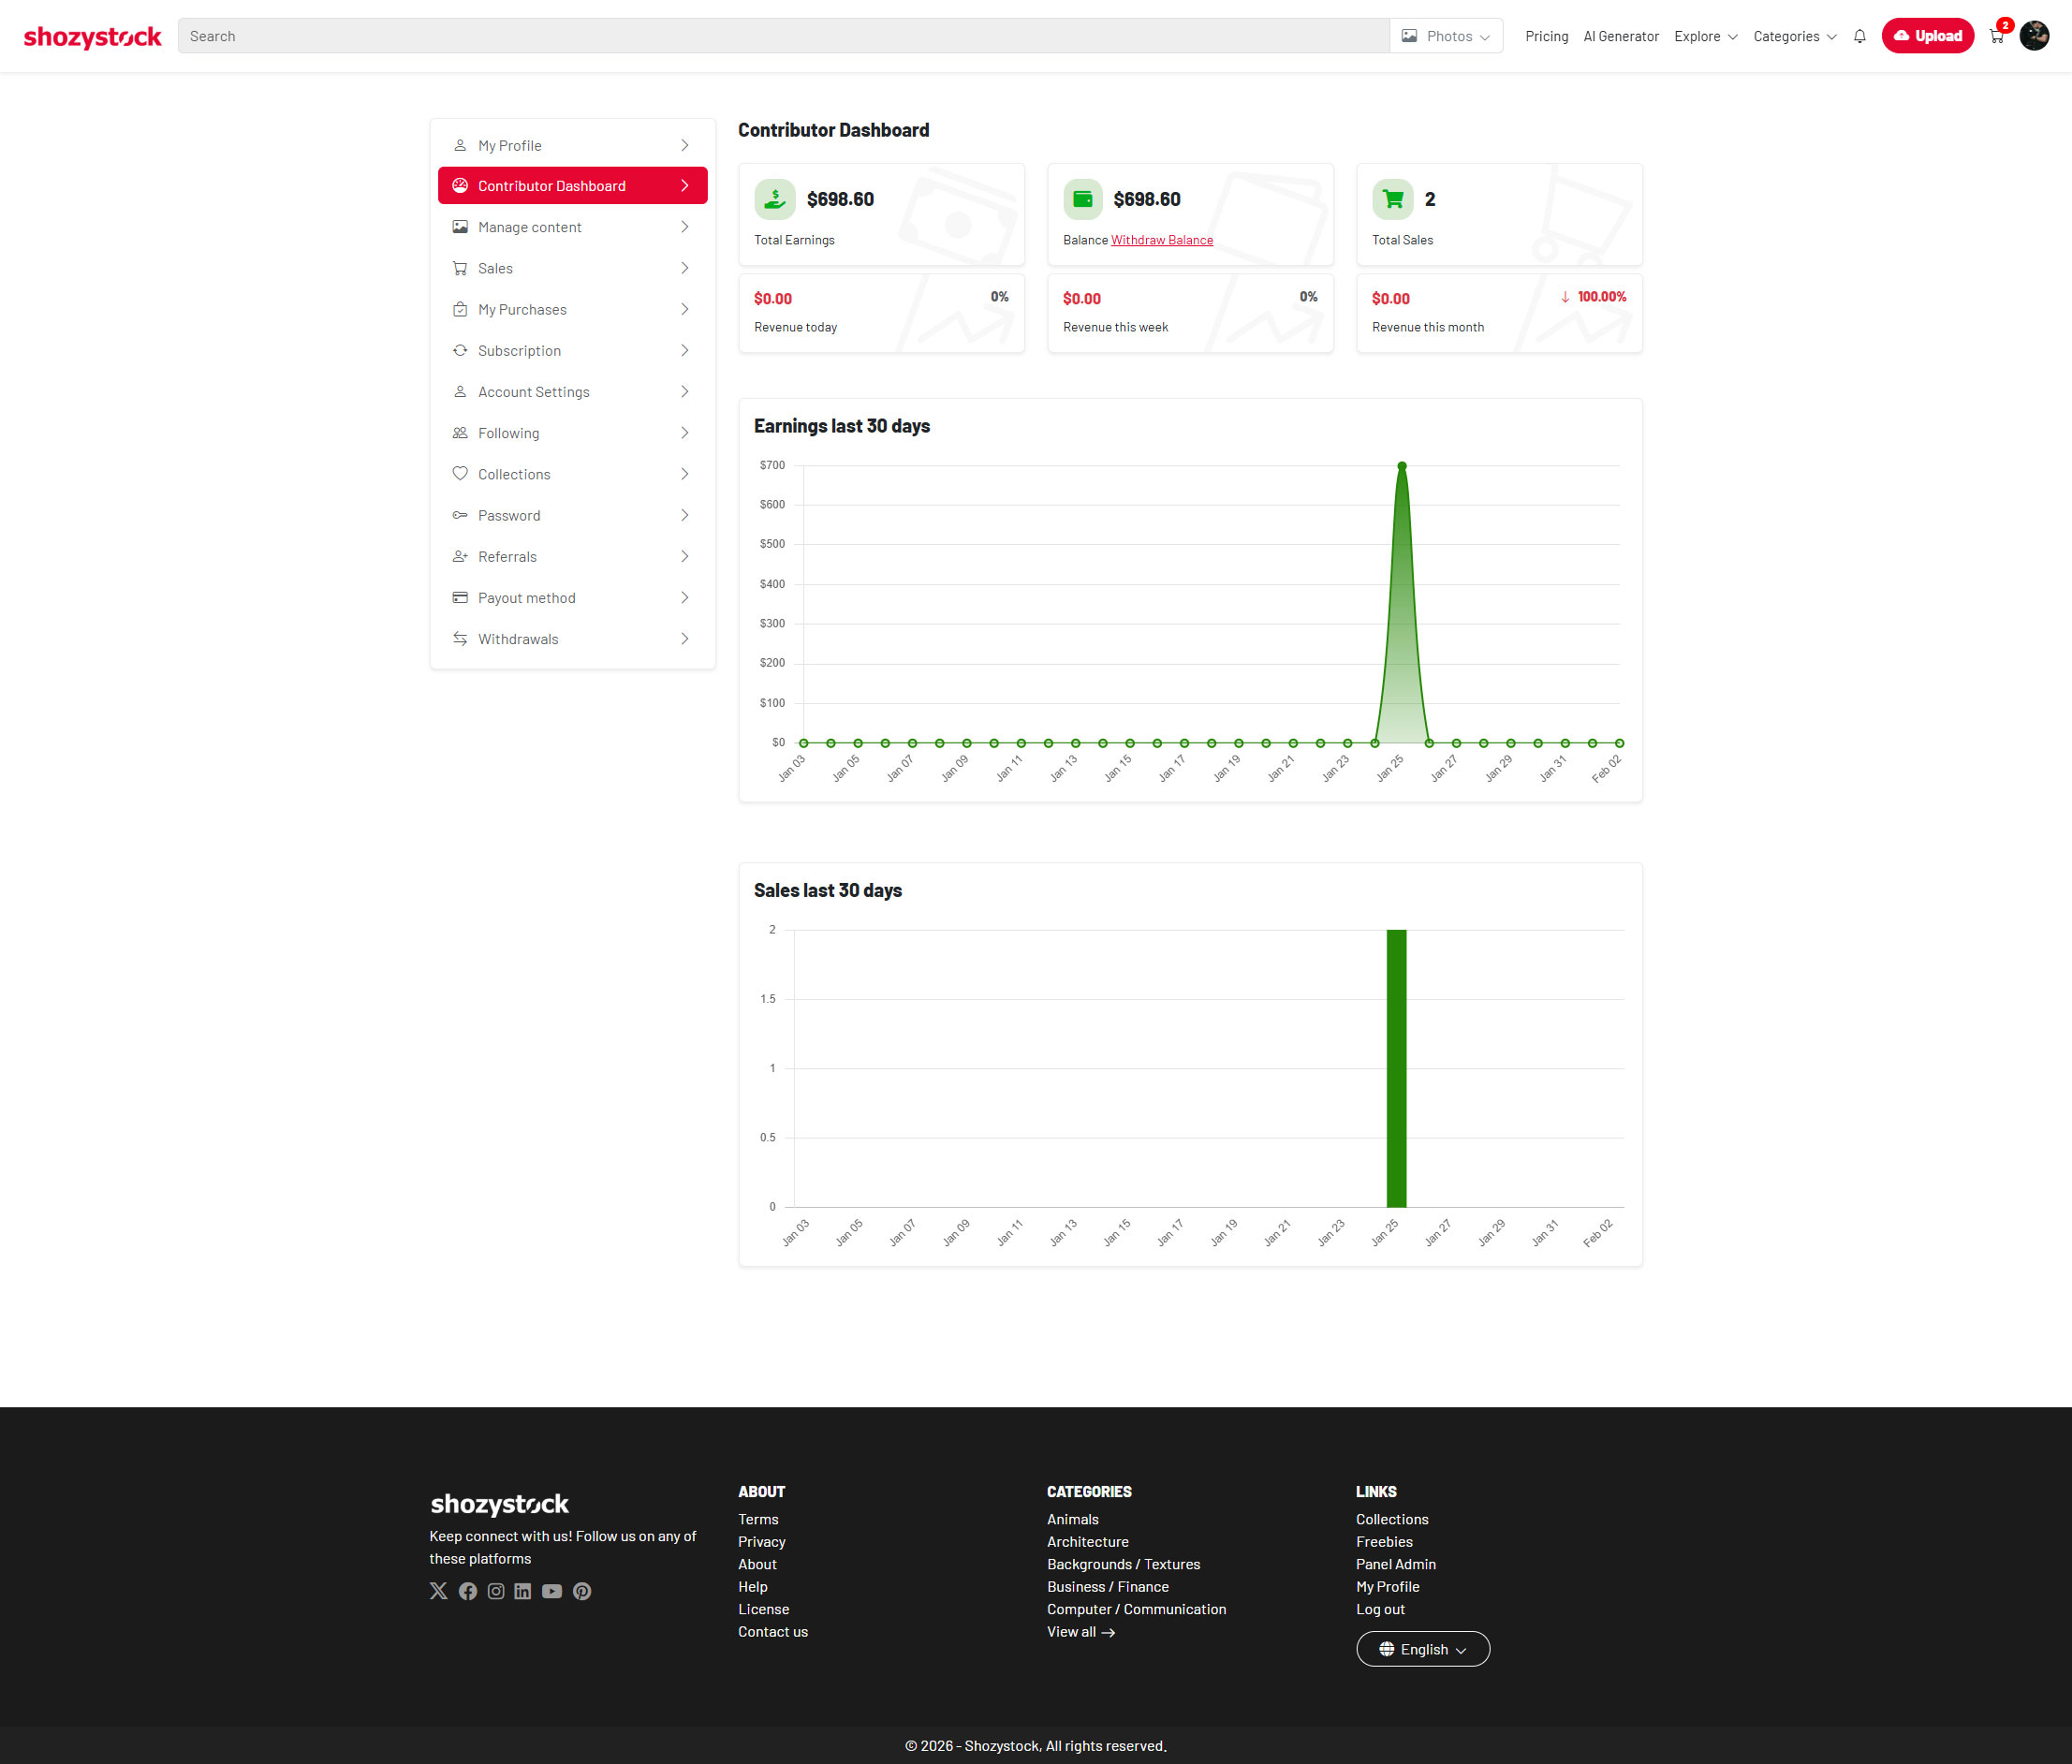The width and height of the screenshot is (2072, 1764).
Task: Click the notifications bell icon
Action: point(1859,36)
